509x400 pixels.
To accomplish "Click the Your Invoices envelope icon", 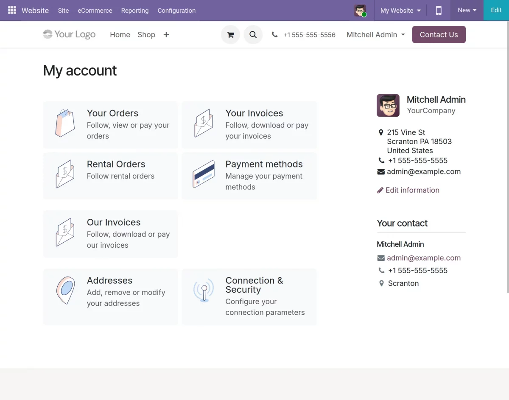I will tap(204, 123).
